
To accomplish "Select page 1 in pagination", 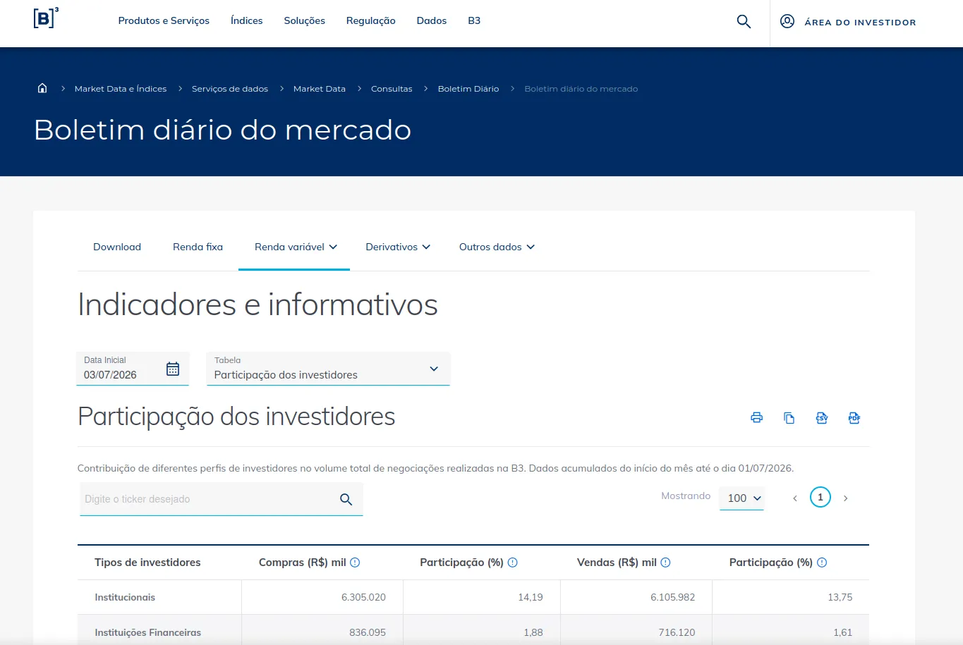I will [820, 497].
